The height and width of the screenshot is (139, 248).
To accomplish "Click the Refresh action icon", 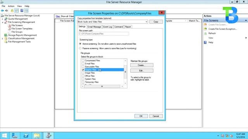I will [x=205, y=34].
